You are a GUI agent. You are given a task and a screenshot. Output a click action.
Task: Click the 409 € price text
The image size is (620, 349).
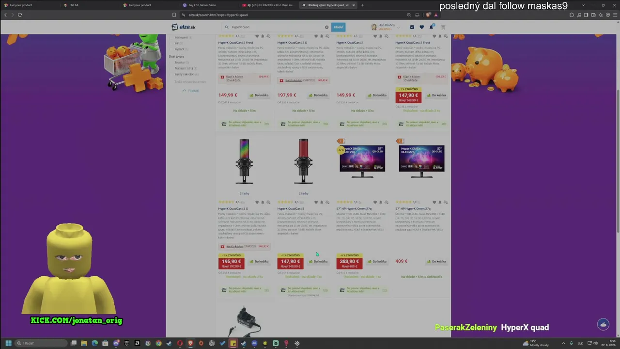[401, 261]
